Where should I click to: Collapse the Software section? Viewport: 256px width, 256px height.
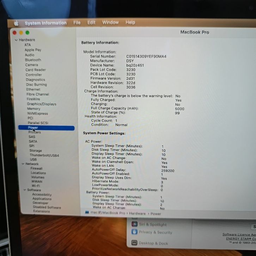point(25,190)
